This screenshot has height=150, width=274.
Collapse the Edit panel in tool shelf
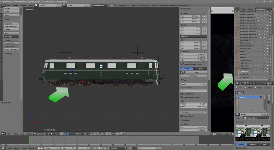click(x=7, y=19)
